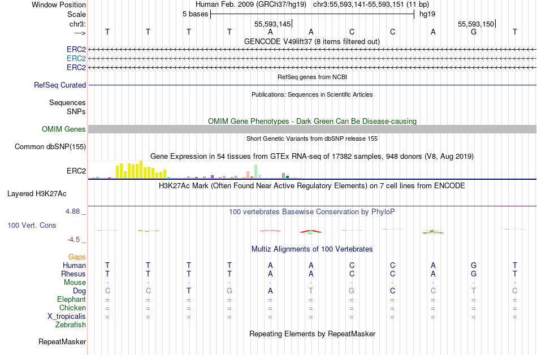Image resolution: width=537 pixels, height=355 pixels.
Task: Click the -4.5 lower scale value
Action: [x=73, y=240]
